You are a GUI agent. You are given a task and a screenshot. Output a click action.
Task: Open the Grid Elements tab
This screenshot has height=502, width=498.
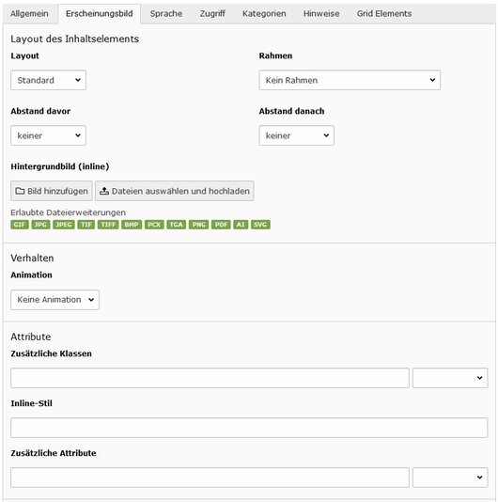tap(384, 14)
